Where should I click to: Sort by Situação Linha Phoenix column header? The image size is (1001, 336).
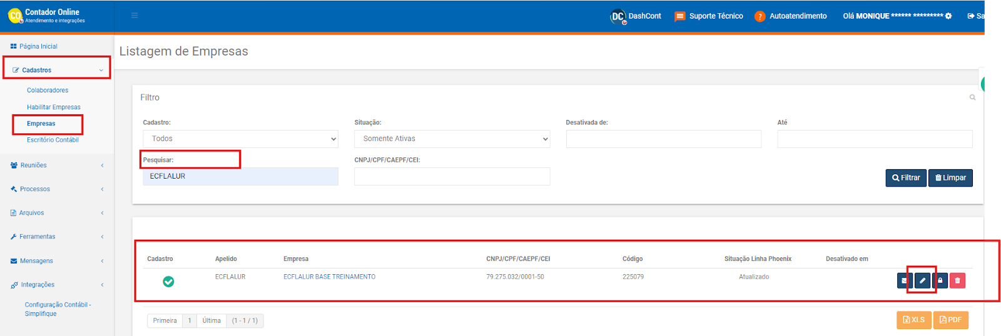click(x=758, y=259)
